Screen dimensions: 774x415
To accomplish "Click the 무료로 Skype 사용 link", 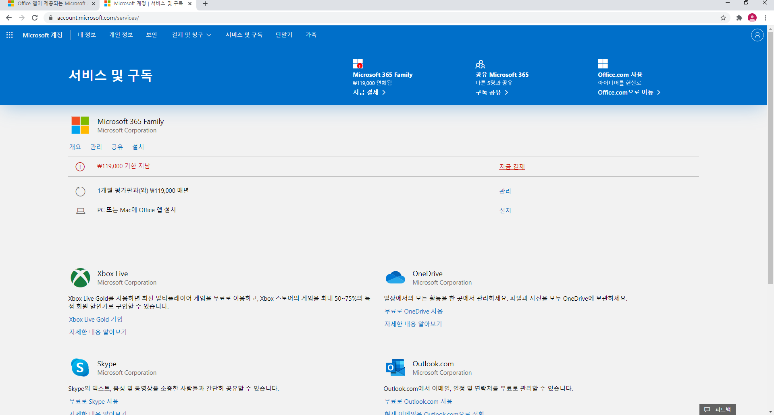I will (x=94, y=401).
